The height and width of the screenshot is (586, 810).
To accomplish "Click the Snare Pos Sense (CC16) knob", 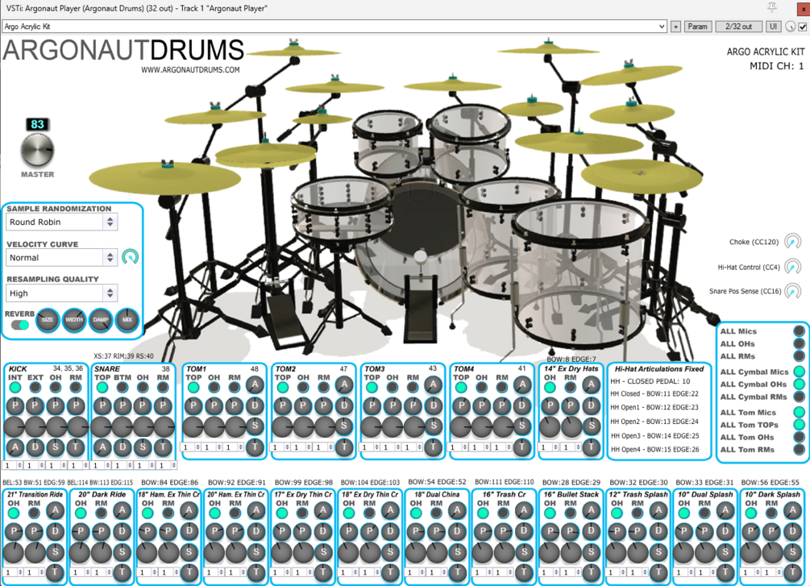I will click(x=792, y=291).
